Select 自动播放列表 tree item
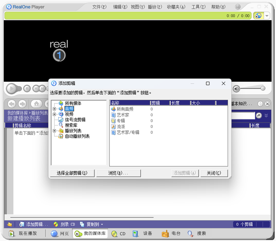The width and height of the screenshot is (276, 241). 77,136
